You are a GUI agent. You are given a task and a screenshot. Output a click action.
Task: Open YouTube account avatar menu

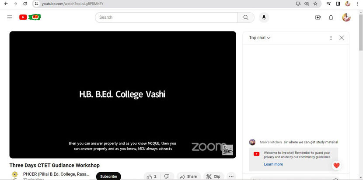tap(346, 17)
